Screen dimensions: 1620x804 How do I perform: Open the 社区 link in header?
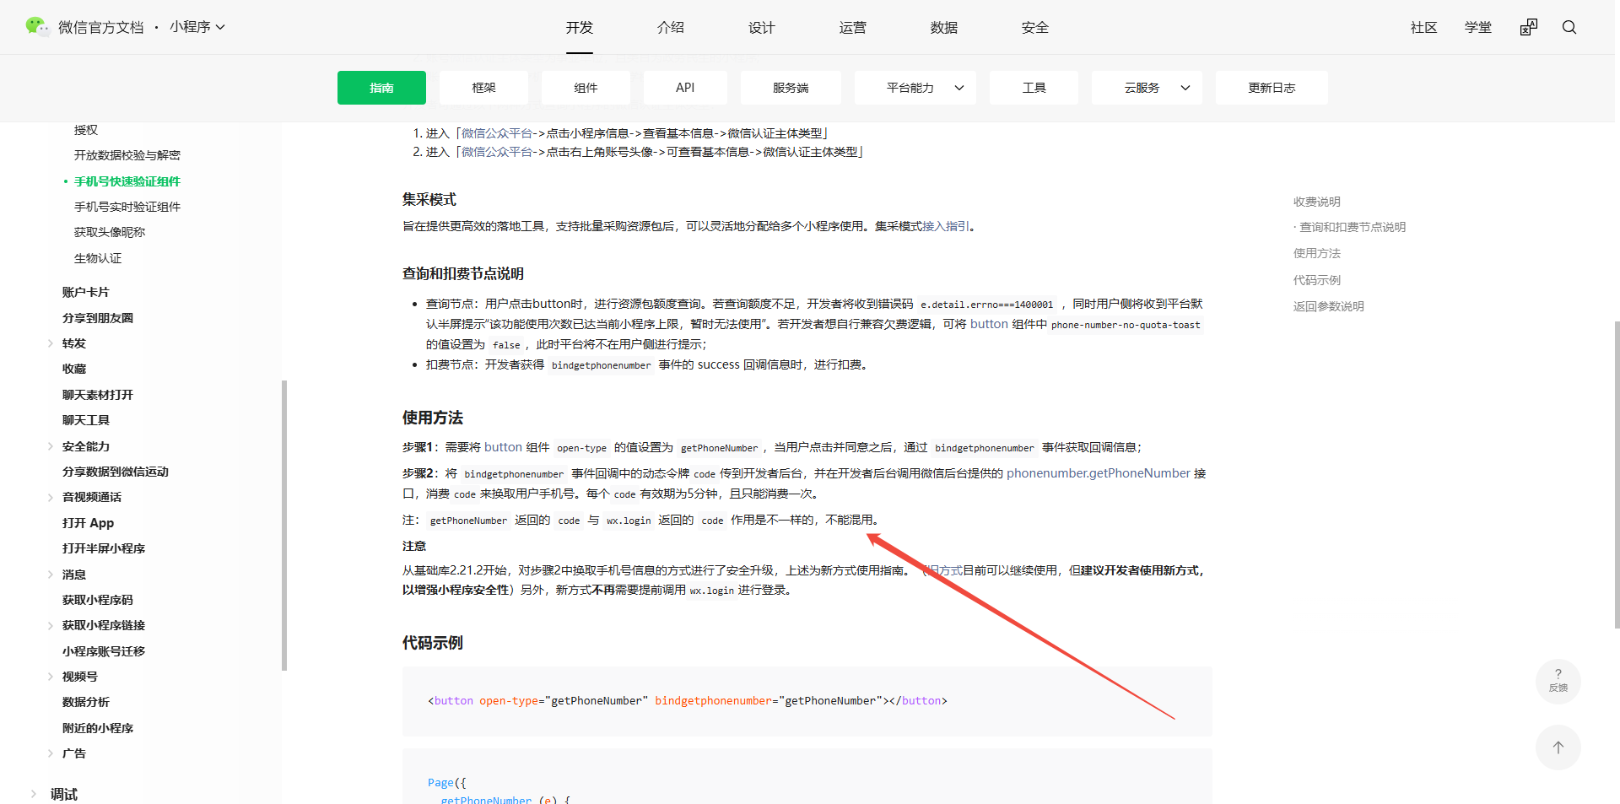1424,28
